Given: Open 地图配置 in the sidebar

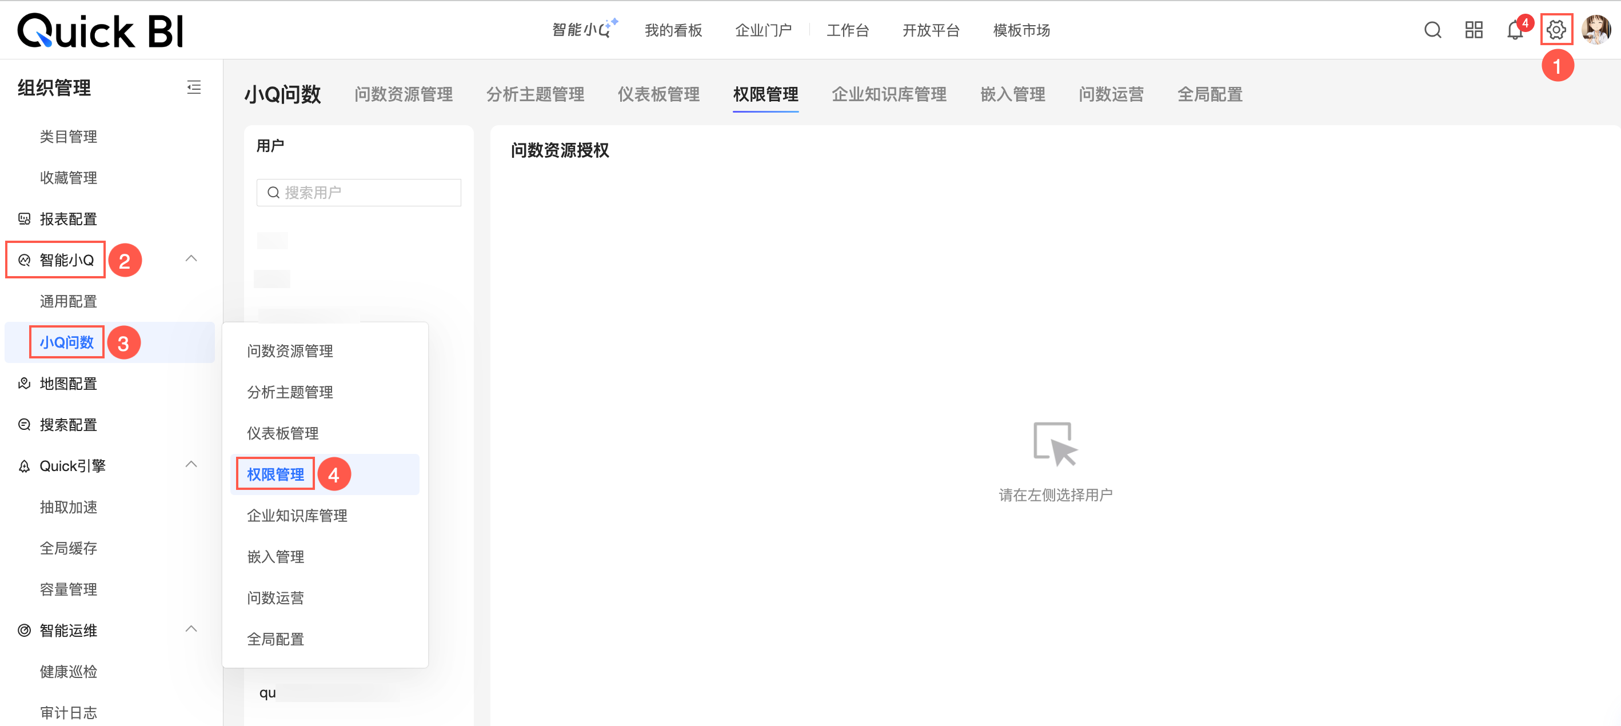Looking at the screenshot, I should point(68,384).
